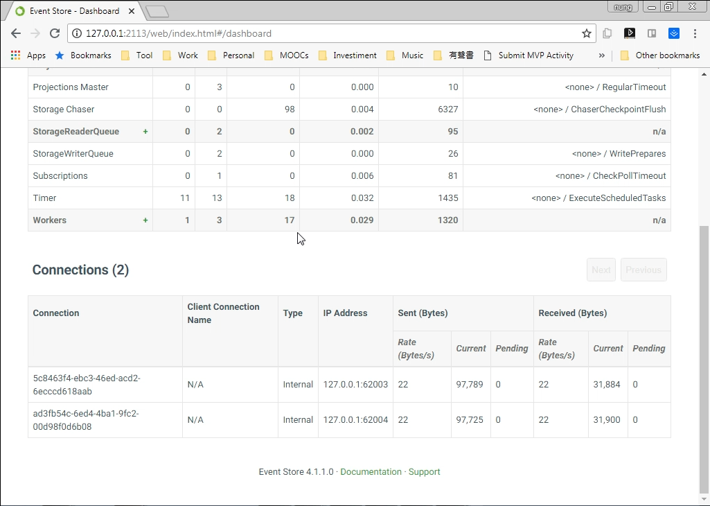Screen dimensions: 710x506
Task: Open a new browser tab
Action: [157, 11]
